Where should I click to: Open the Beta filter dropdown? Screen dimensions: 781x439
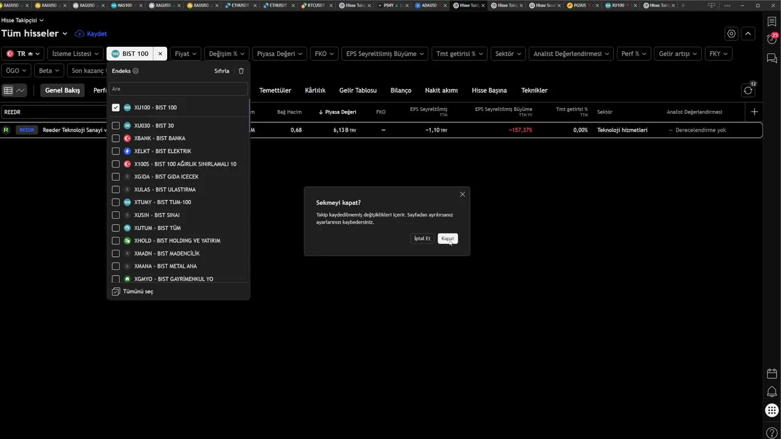click(x=49, y=71)
